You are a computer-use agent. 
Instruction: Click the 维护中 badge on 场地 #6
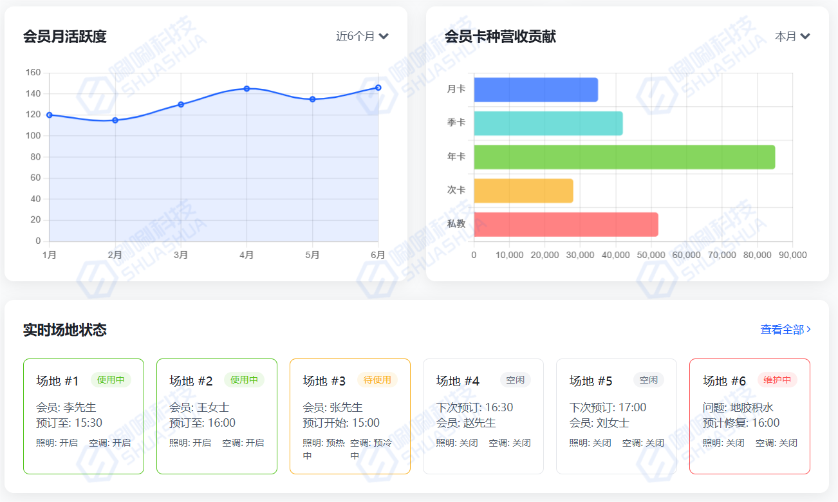(x=777, y=380)
